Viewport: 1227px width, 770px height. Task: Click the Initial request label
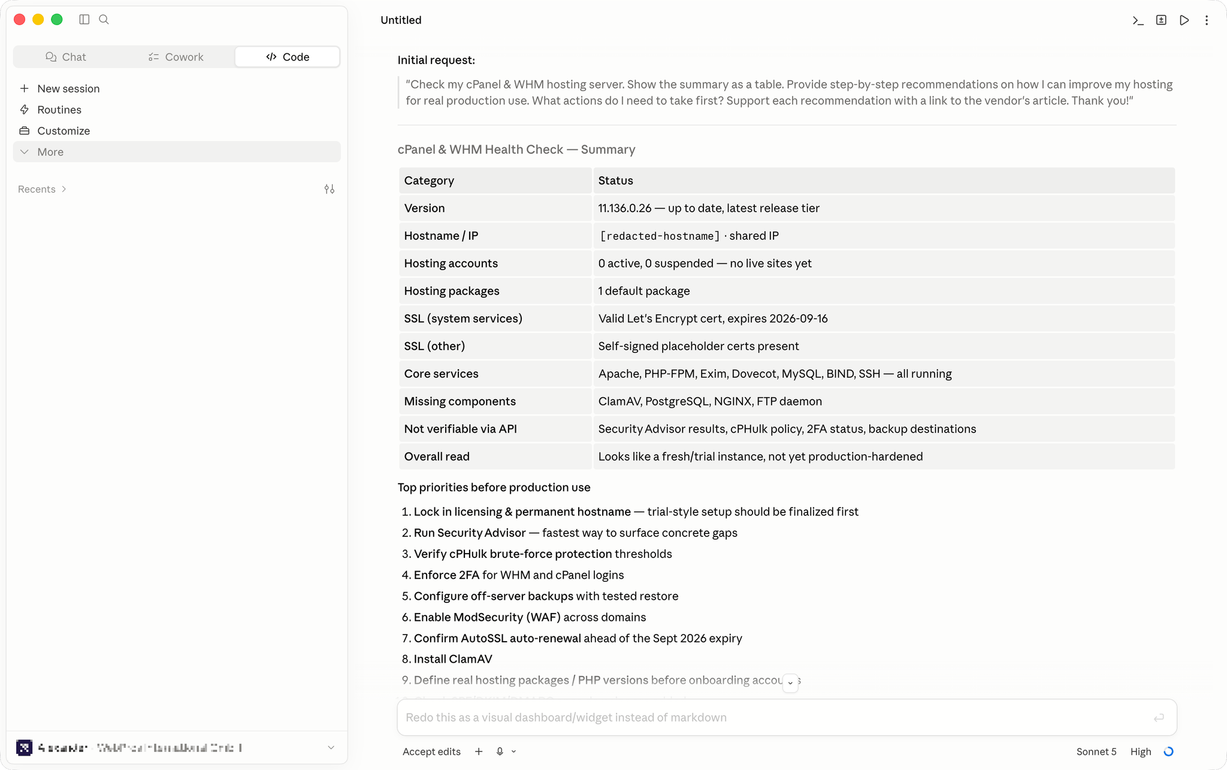tap(436, 60)
